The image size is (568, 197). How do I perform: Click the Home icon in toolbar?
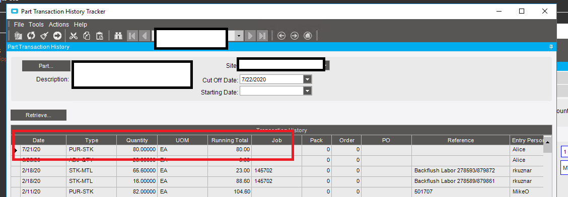click(x=307, y=35)
